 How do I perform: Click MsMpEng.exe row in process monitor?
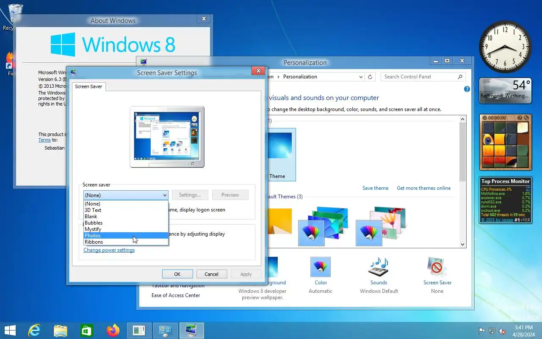(x=505, y=194)
